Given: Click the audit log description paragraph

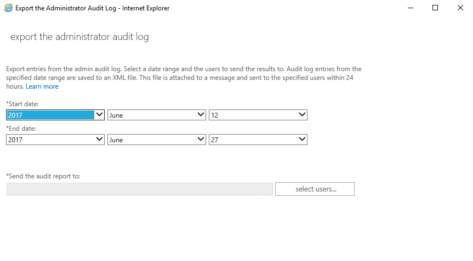Looking at the screenshot, I should (x=184, y=78).
